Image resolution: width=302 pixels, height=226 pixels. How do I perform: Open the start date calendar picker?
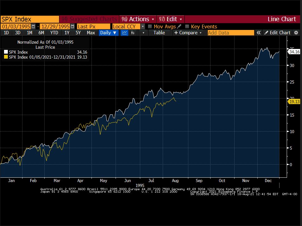click(33, 26)
